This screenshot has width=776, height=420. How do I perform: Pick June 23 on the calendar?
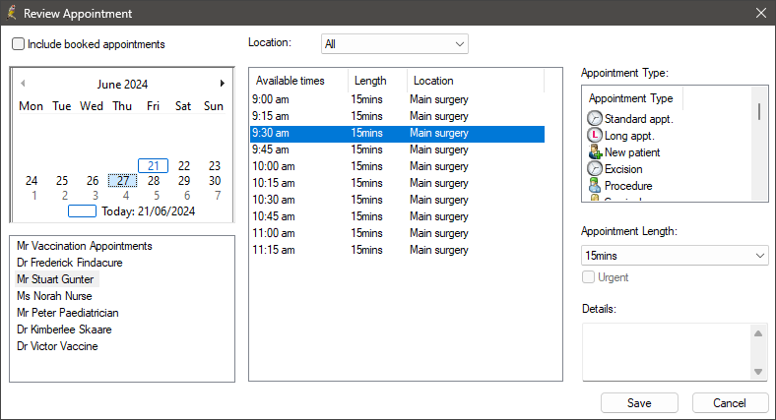pyautogui.click(x=215, y=165)
